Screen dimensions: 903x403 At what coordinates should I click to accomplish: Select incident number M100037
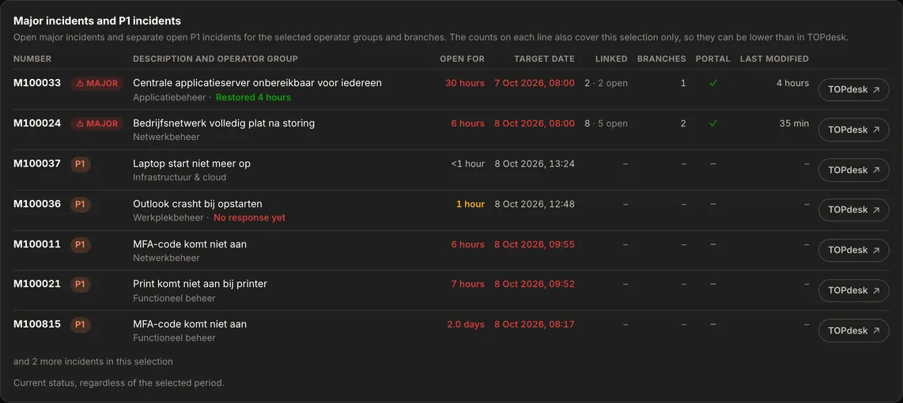pos(37,164)
